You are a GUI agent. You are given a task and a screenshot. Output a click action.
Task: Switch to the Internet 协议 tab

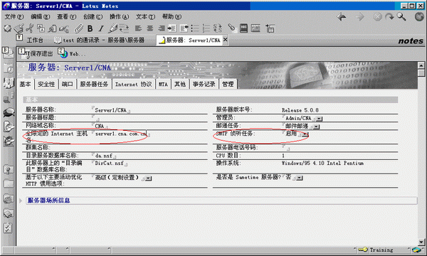(134, 84)
